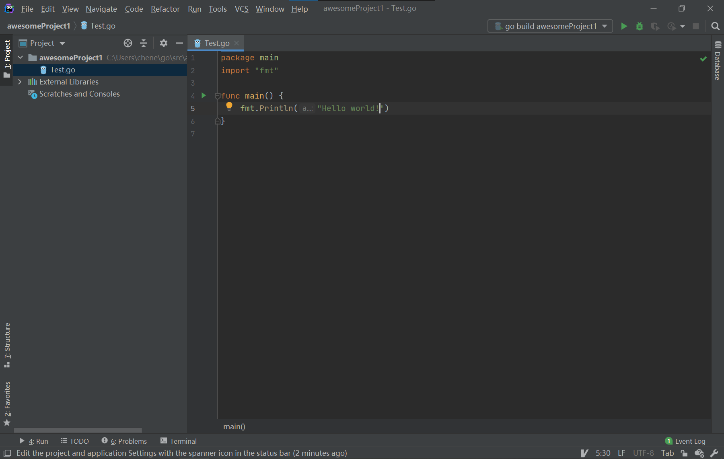Open the Event Log
This screenshot has height=459, width=724.
(x=685, y=441)
